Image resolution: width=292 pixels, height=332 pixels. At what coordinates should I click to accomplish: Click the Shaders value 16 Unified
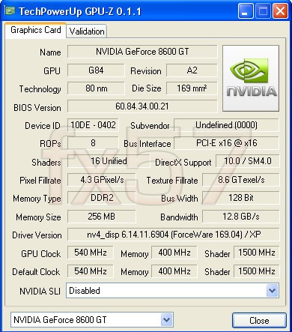(109, 161)
